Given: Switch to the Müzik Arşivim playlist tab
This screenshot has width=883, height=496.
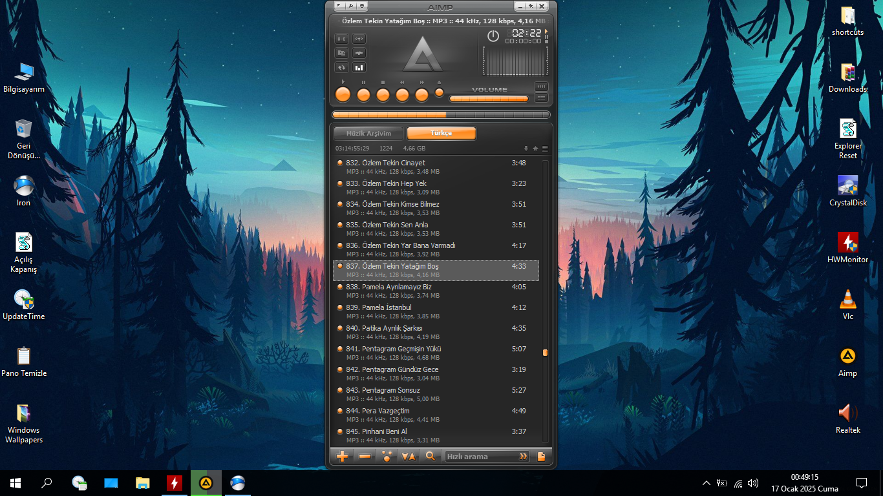Looking at the screenshot, I should point(368,134).
